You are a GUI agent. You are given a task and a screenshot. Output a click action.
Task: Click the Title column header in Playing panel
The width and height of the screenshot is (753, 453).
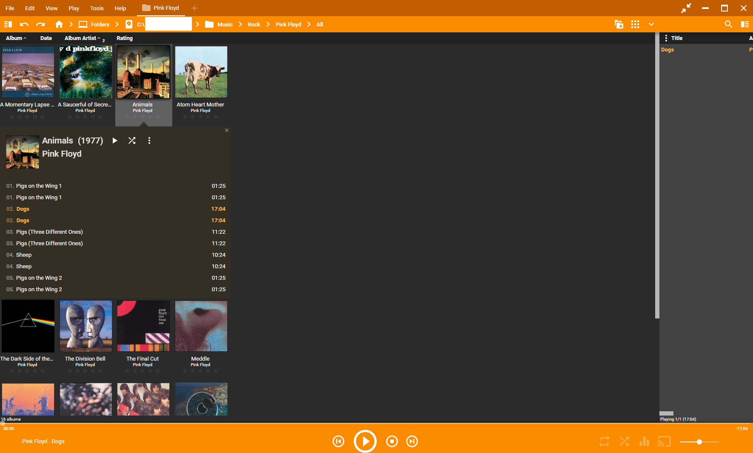tap(677, 38)
